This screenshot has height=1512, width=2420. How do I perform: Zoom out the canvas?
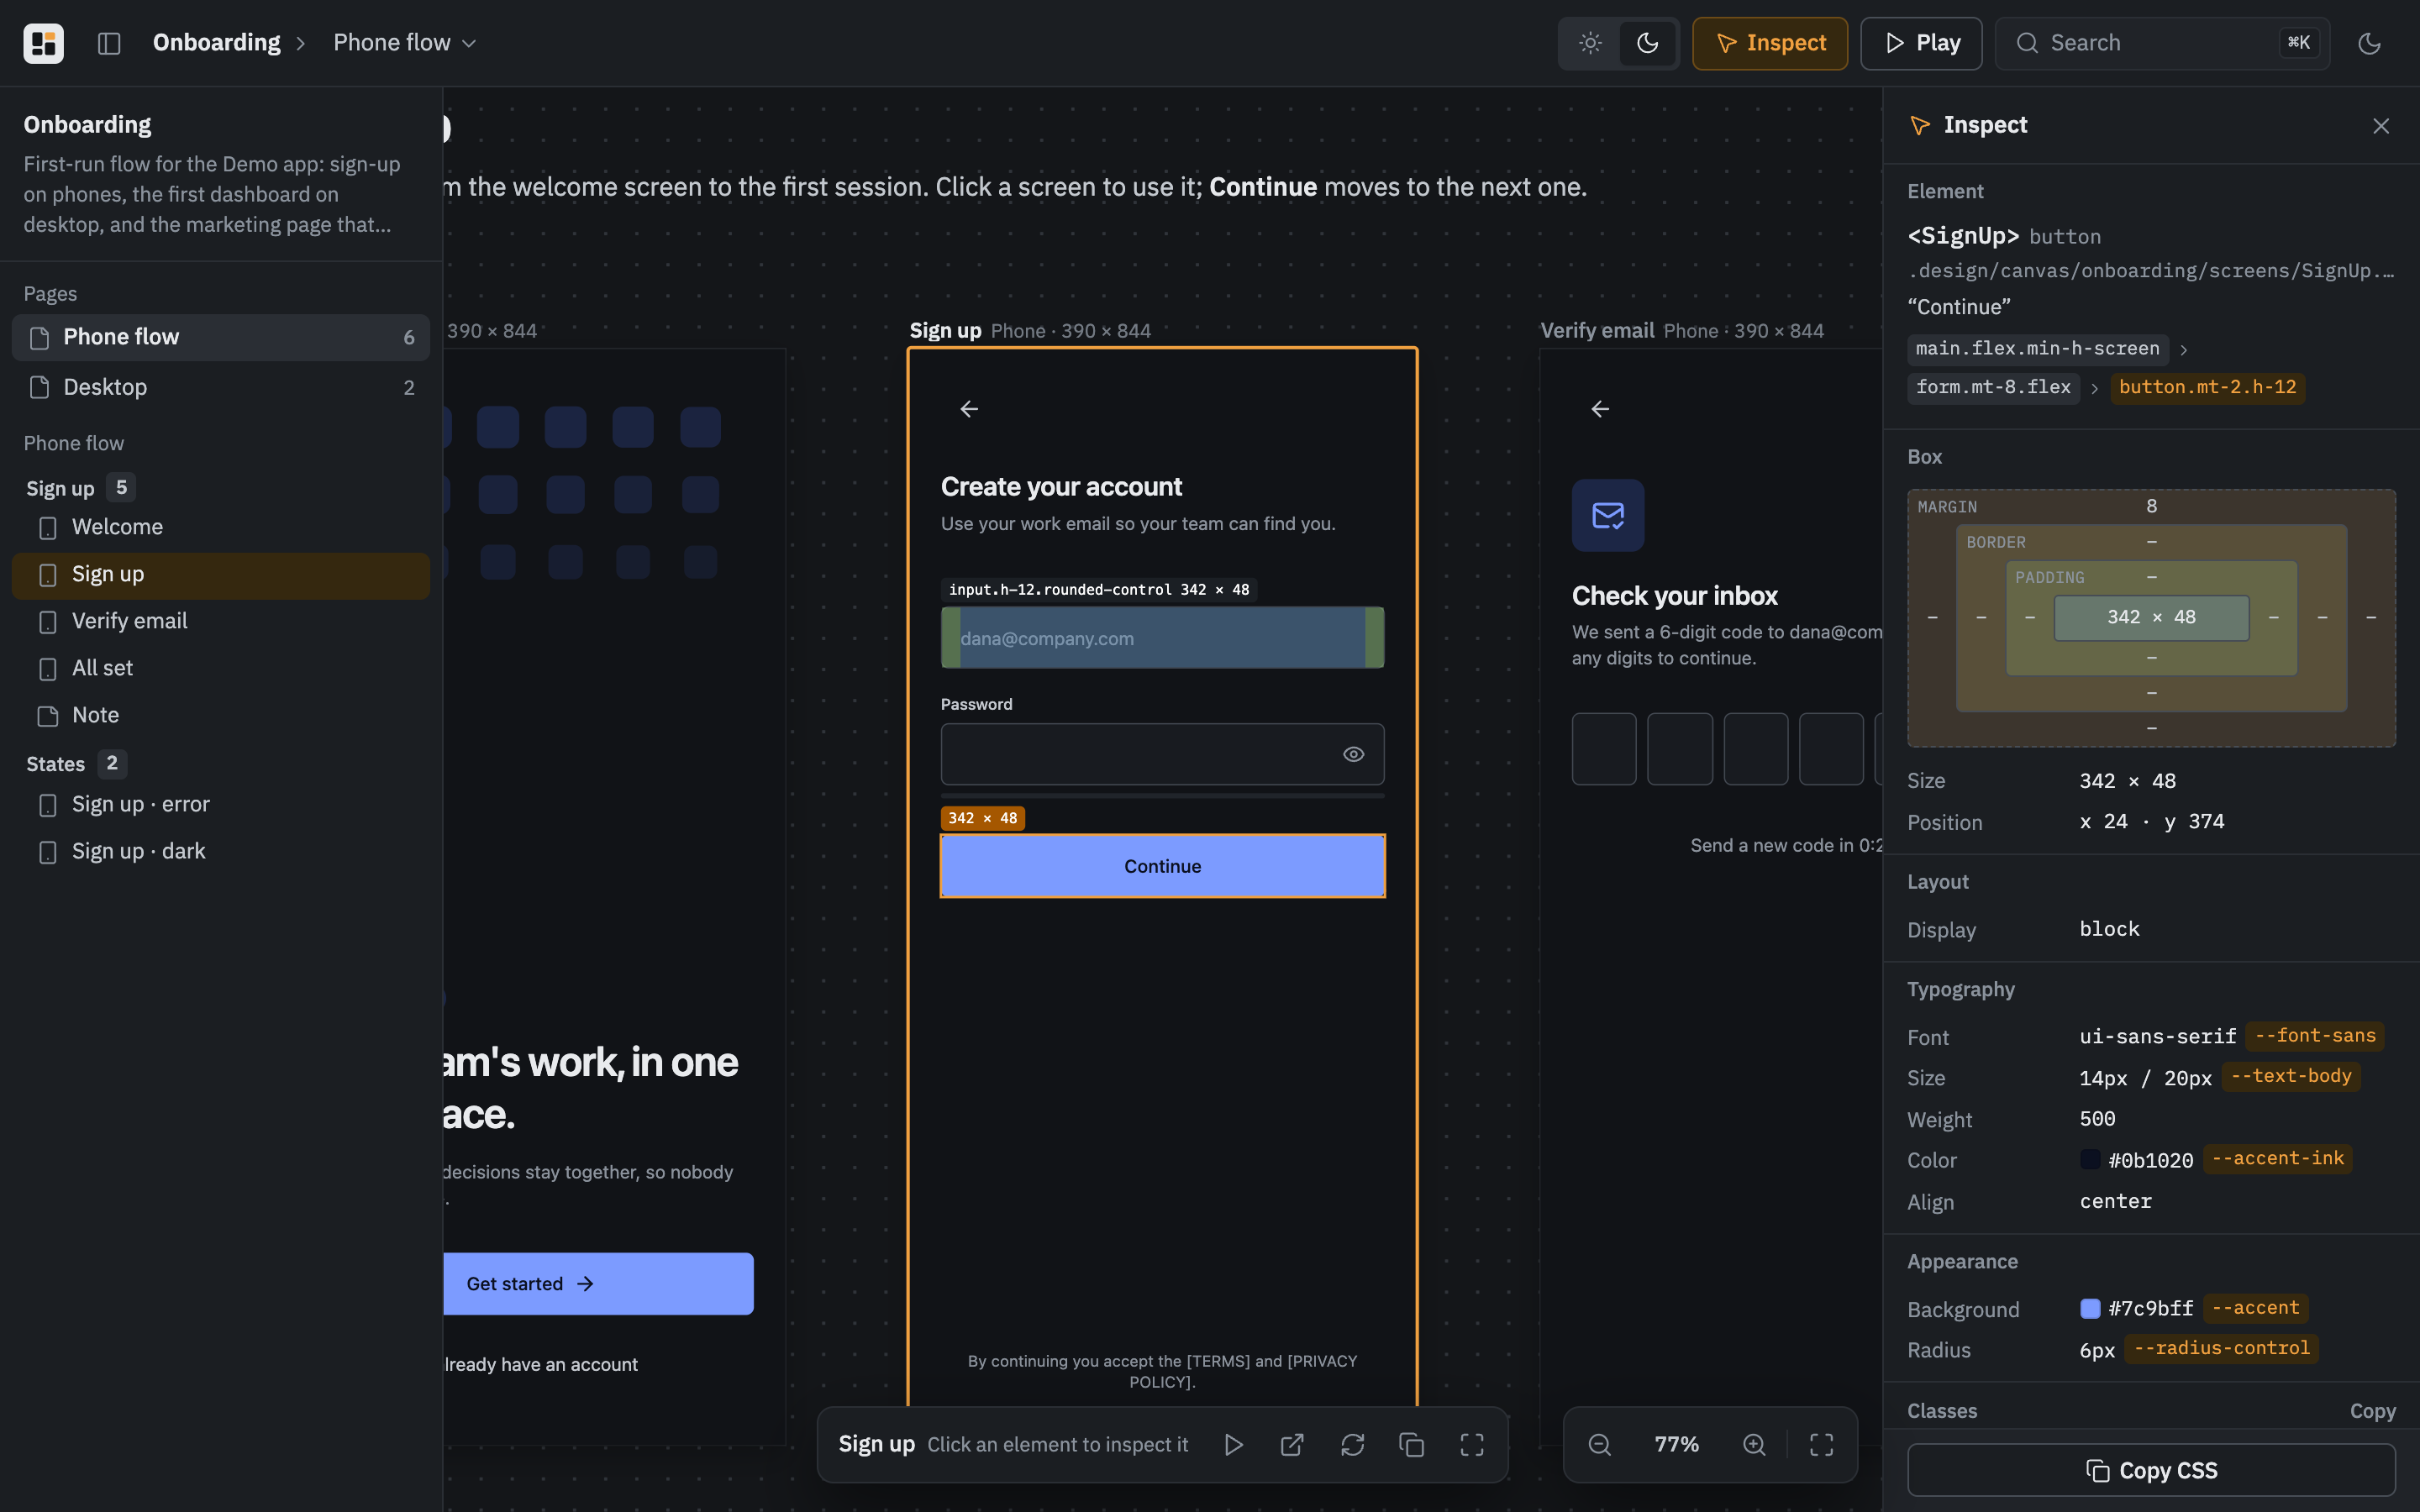[1599, 1445]
